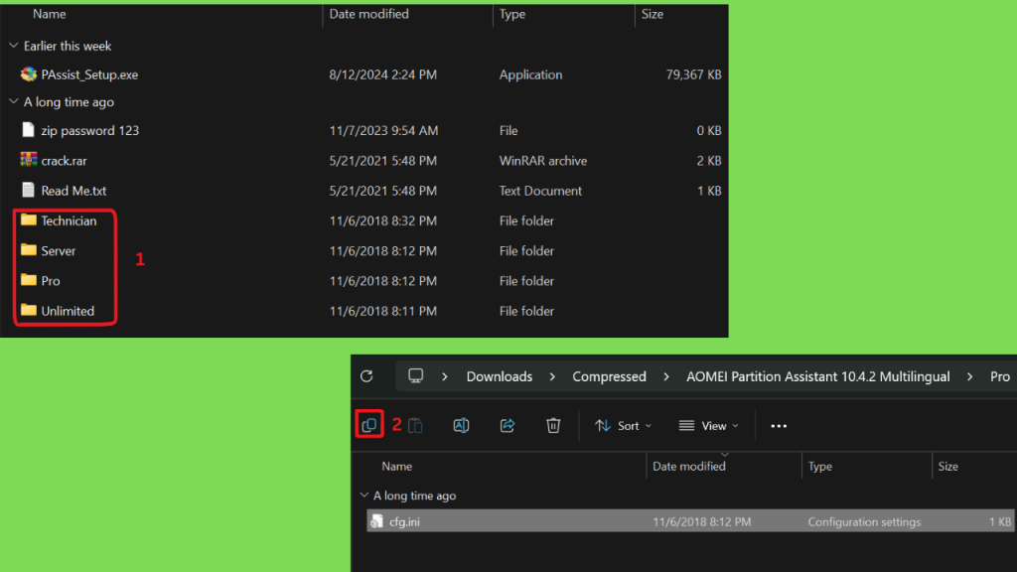This screenshot has height=572, width=1017.
Task: Go to AOMEI Partition Assistant 10.4.2 Multilingual breadcrumb
Action: pyautogui.click(x=818, y=376)
